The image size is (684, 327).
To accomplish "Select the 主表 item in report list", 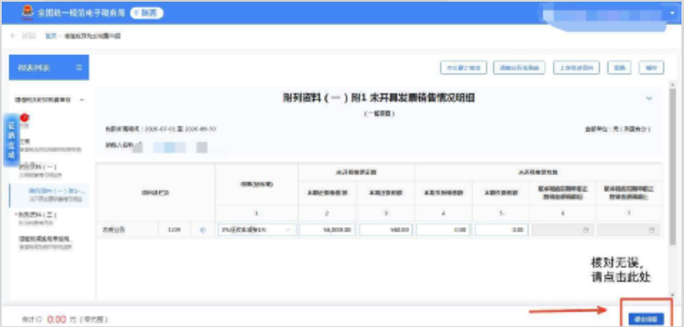I will tap(50, 145).
